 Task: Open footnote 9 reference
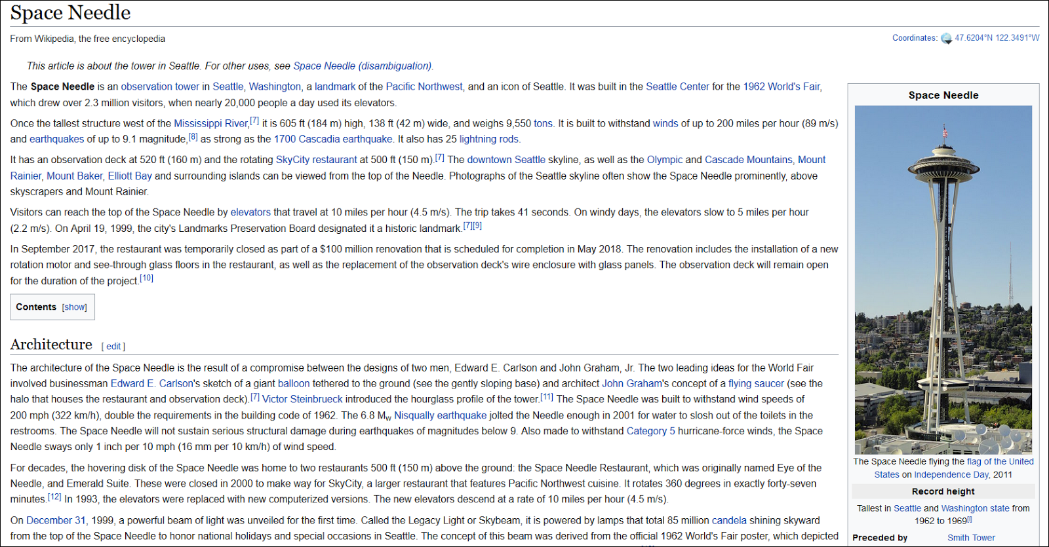pyautogui.click(x=477, y=225)
